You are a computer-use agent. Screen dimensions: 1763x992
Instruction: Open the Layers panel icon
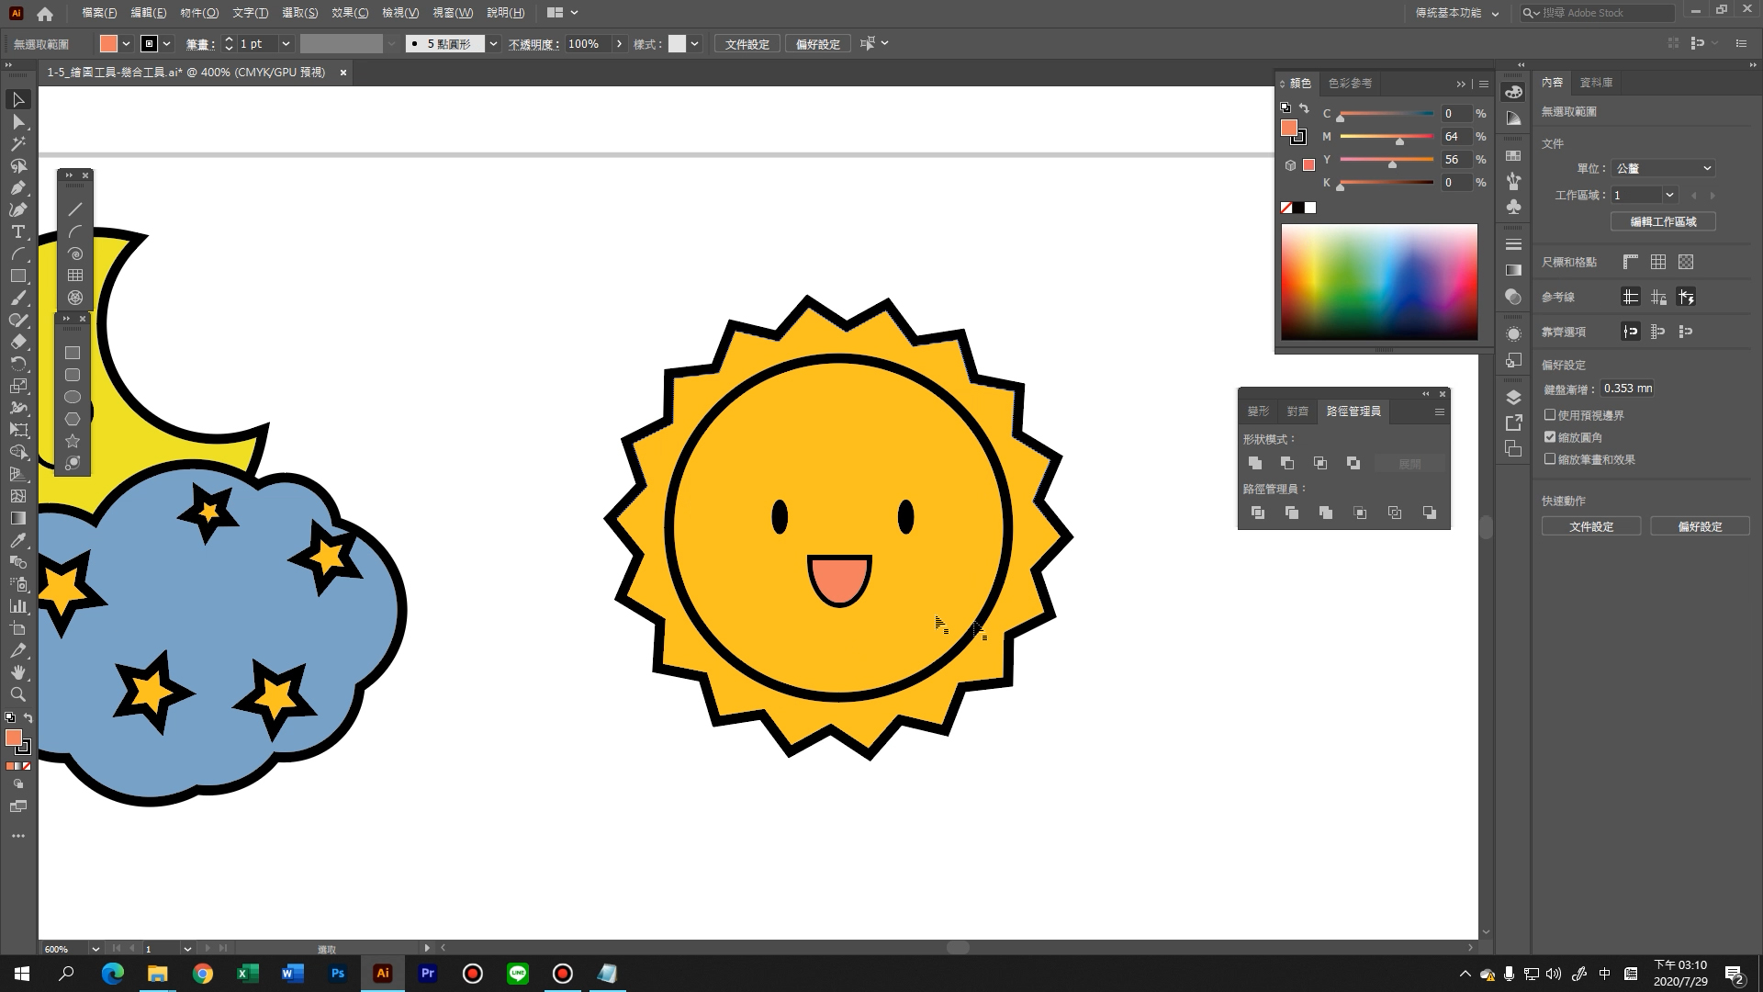point(1513,398)
